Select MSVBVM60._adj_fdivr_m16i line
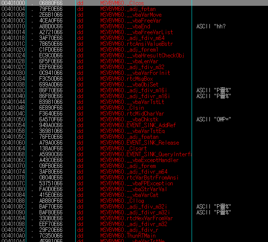This screenshot has height=242, width=268. [135, 96]
